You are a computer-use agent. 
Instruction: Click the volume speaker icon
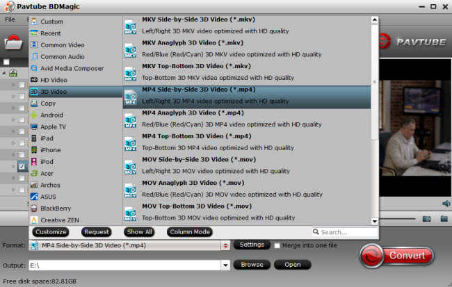[x=446, y=204]
